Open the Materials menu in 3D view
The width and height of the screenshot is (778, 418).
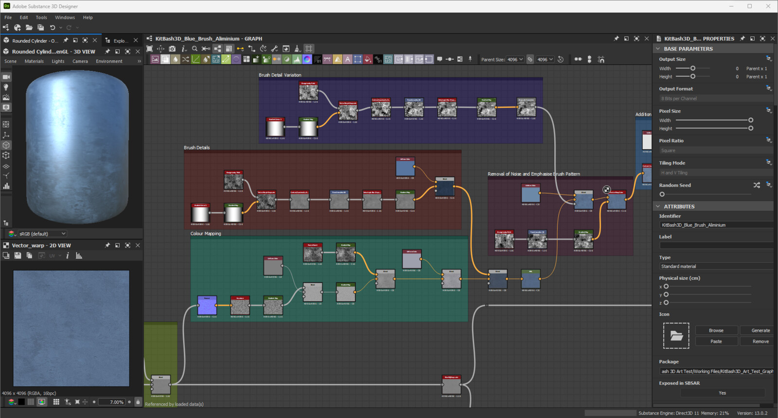pyautogui.click(x=34, y=61)
